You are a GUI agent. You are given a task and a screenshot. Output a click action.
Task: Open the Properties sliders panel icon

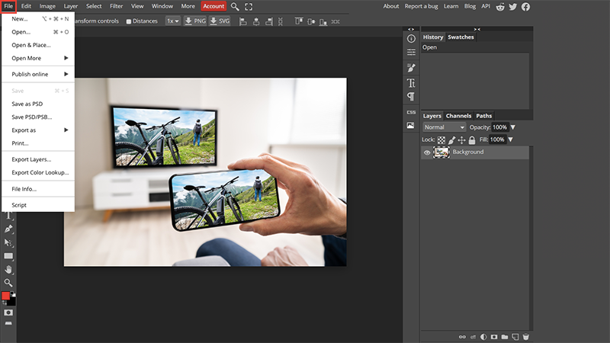tap(411, 52)
